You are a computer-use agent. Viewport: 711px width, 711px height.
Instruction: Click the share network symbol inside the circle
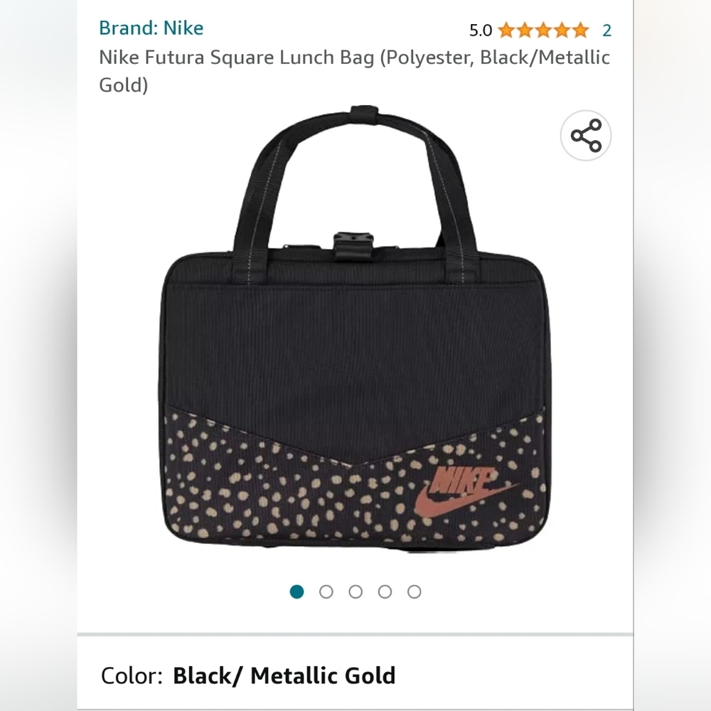(x=585, y=135)
